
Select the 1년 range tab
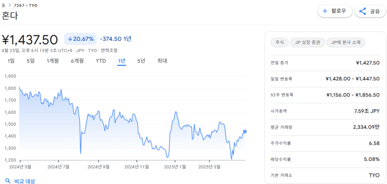[x=122, y=61]
